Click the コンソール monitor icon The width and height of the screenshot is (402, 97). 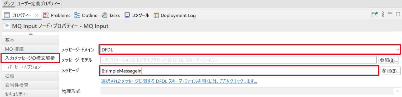127,15
